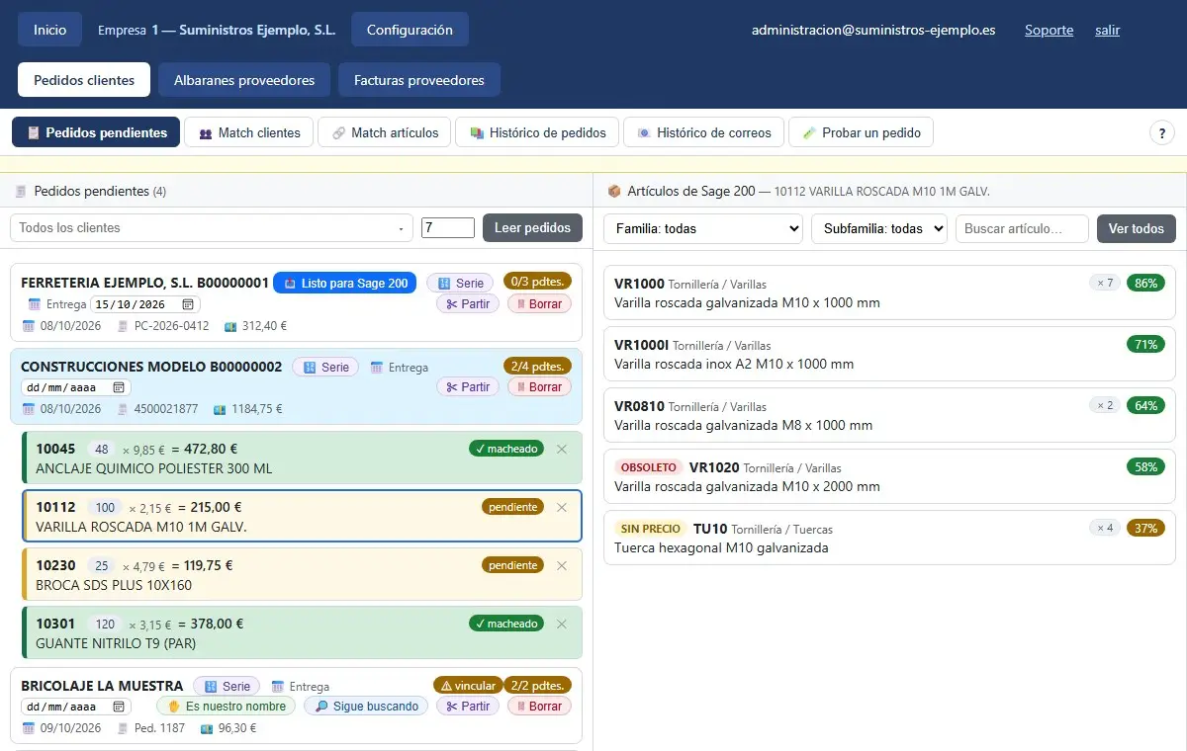
Task: Delete the Construcciones Modelo order with Borrar
Action: tap(539, 386)
